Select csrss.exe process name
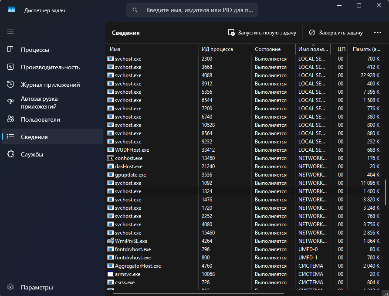Screen dimensions: 389x296 point(125,282)
